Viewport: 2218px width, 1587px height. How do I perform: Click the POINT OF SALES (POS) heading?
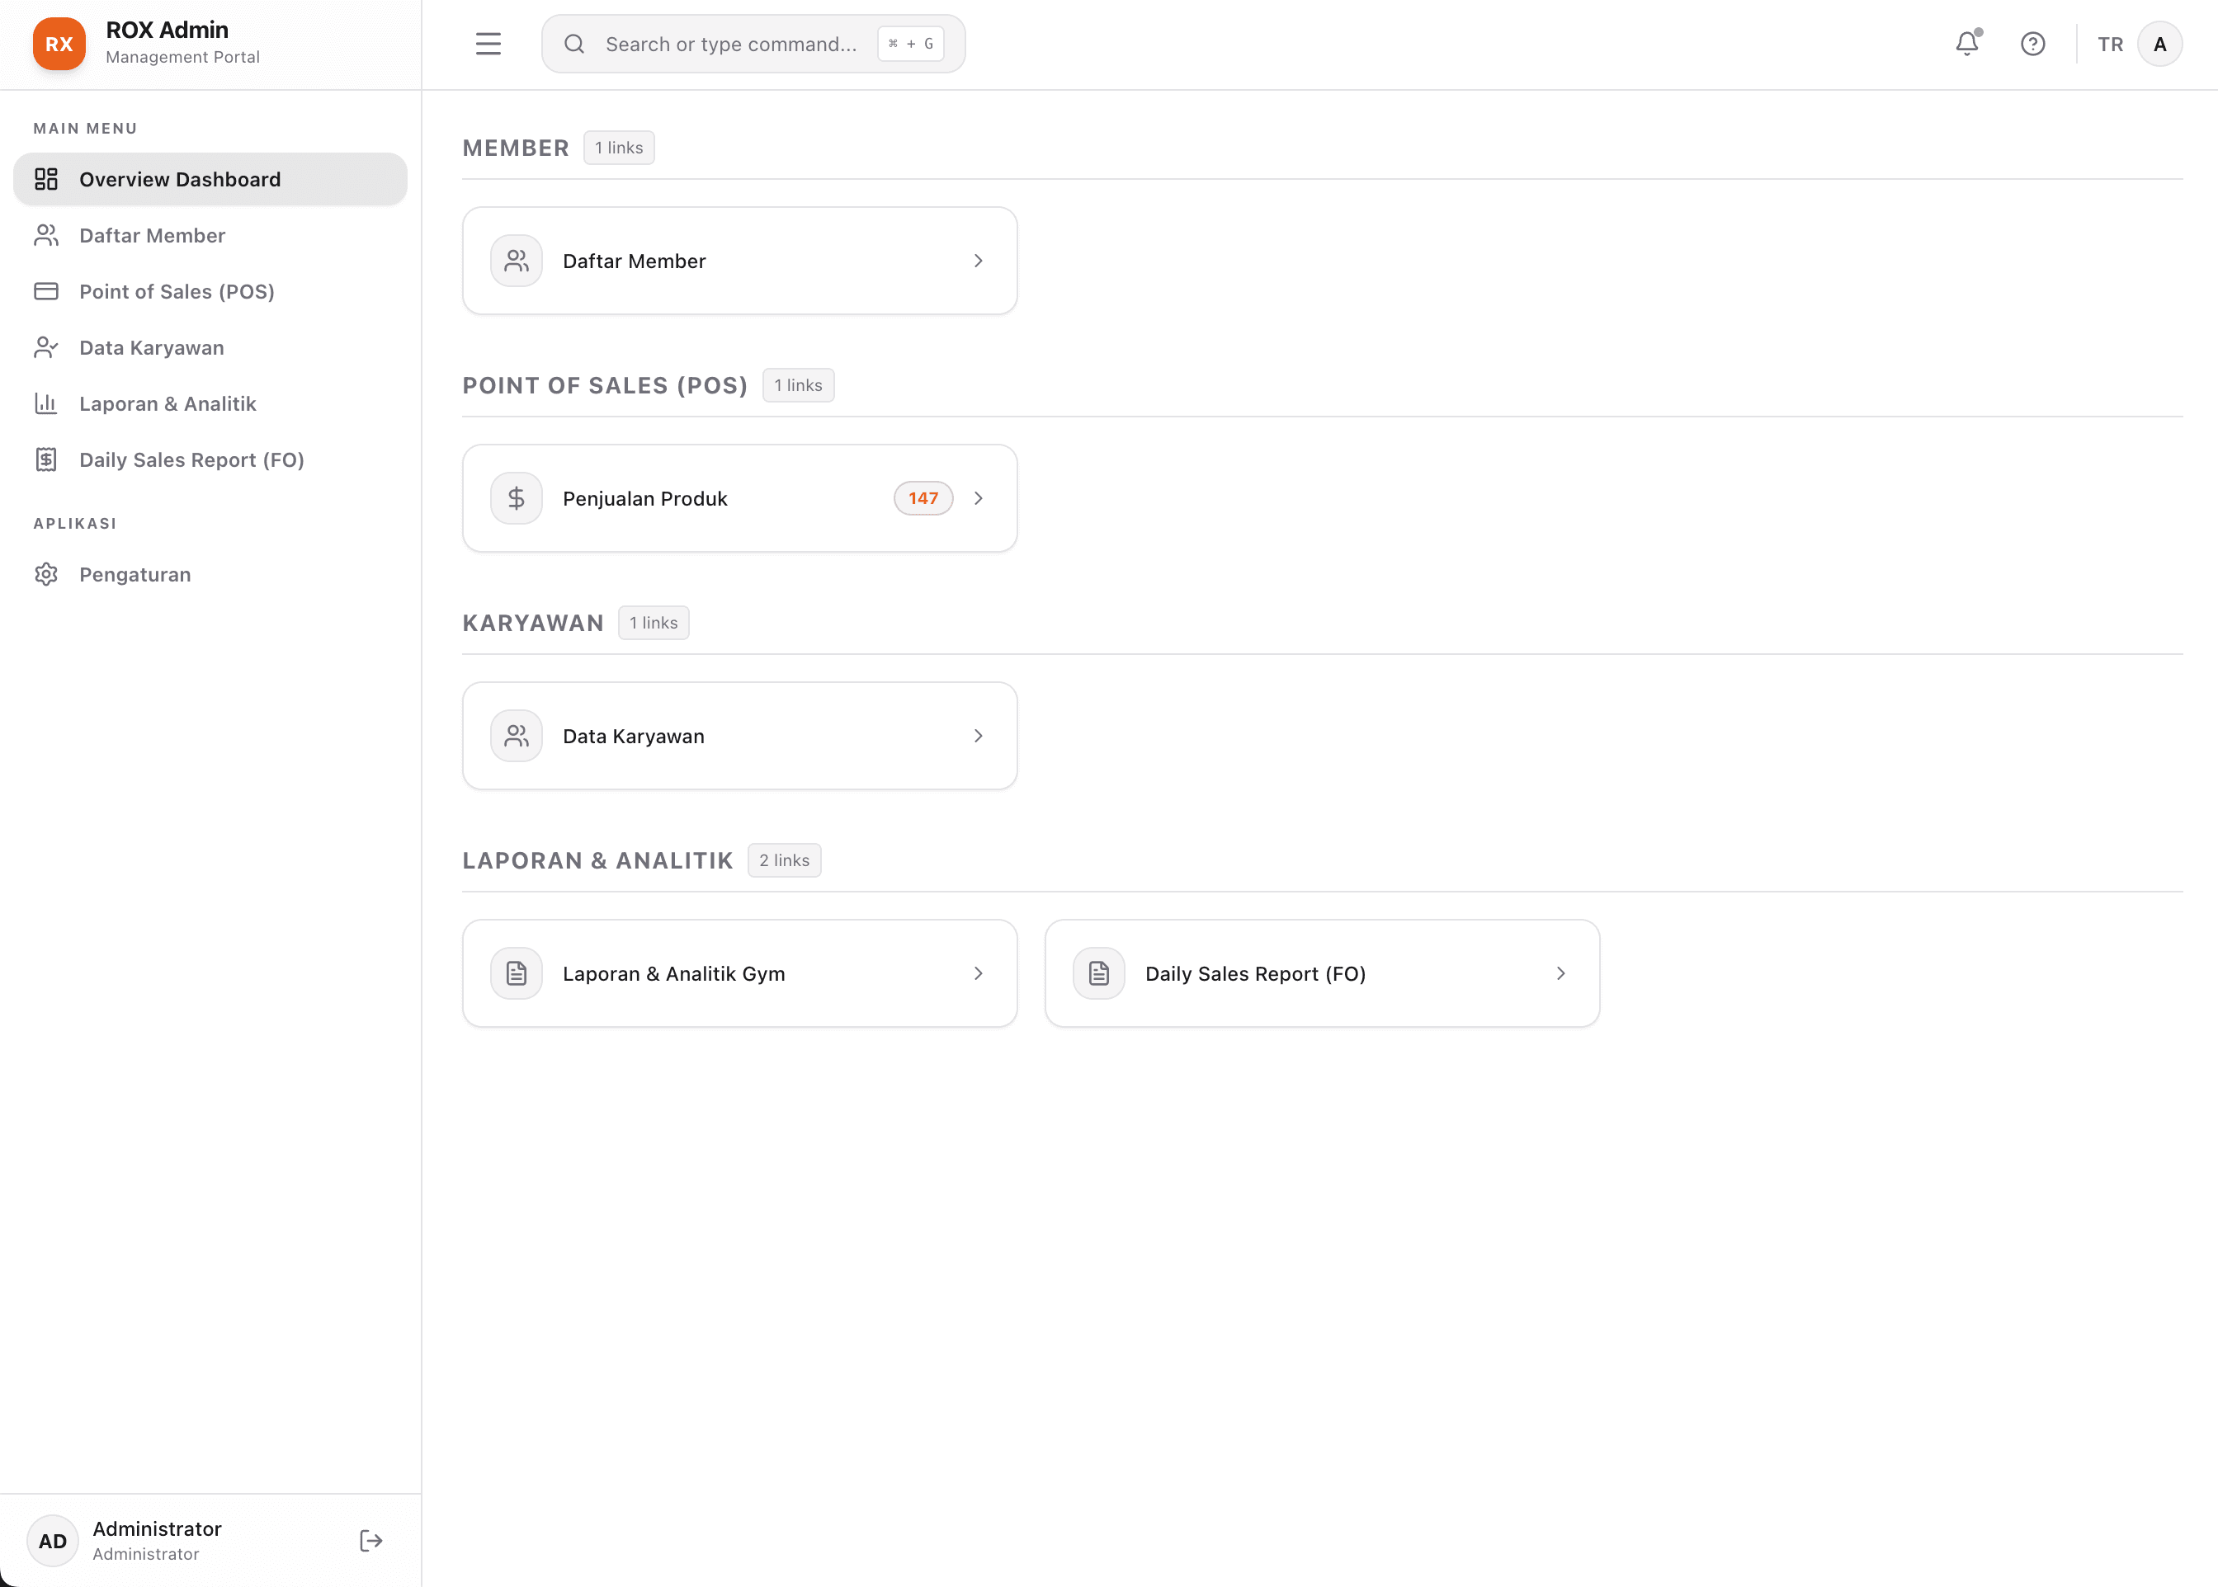tap(605, 386)
